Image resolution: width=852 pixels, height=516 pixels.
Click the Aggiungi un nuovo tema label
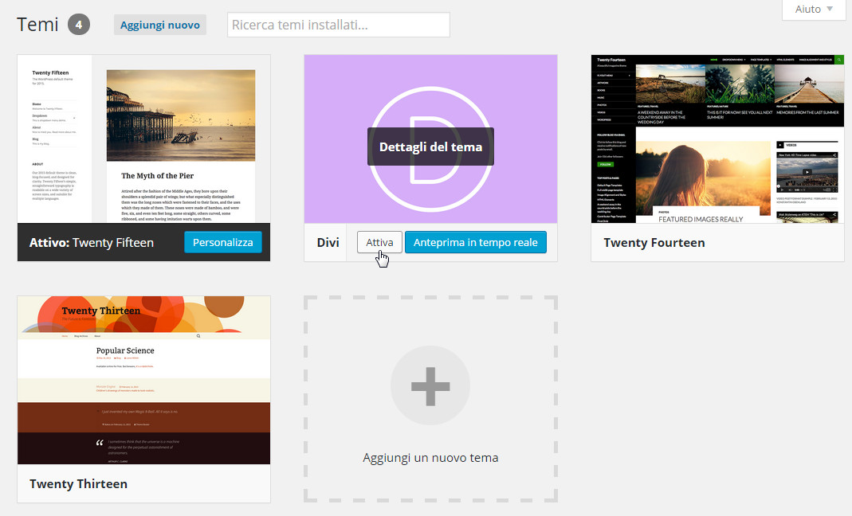(x=430, y=458)
